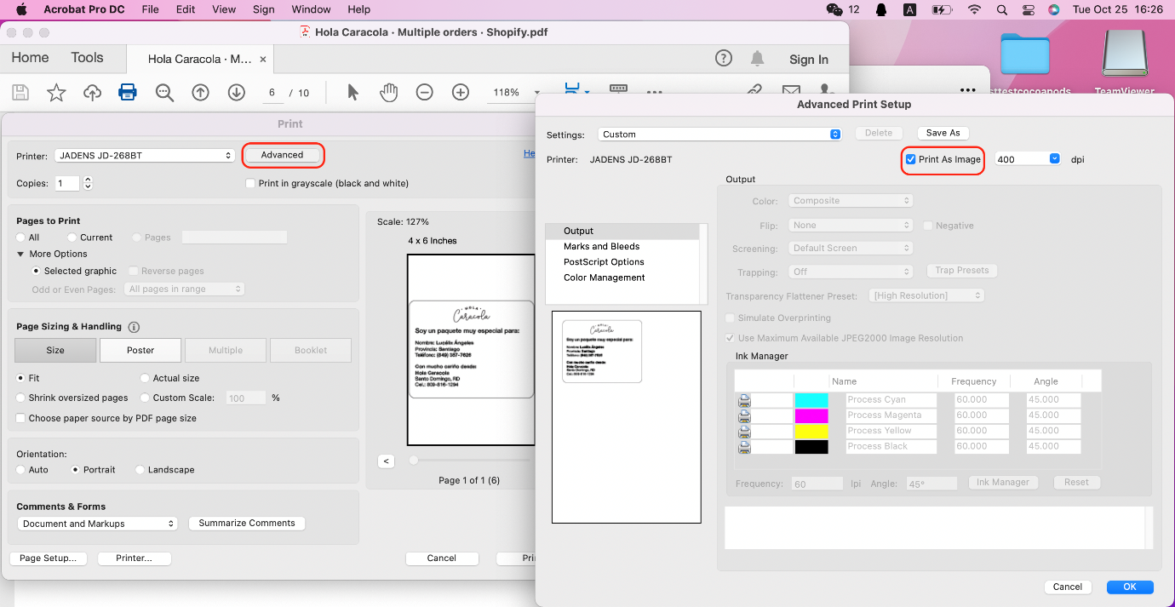The height and width of the screenshot is (607, 1175).
Task: Select the Actual size radio button
Action: click(145, 378)
